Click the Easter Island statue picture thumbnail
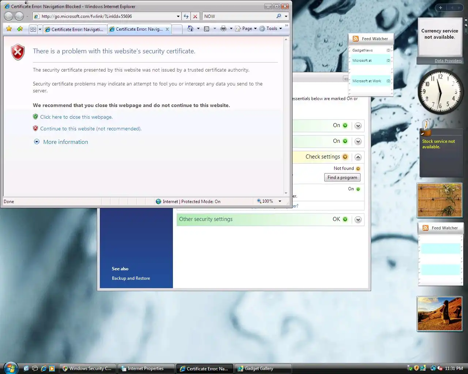The width and height of the screenshot is (468, 374). click(x=440, y=314)
